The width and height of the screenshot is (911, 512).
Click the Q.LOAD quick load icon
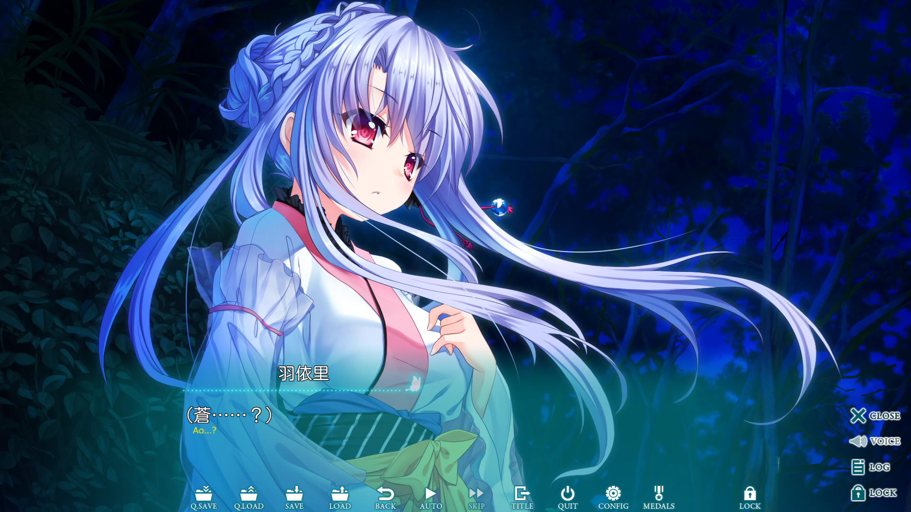click(249, 498)
